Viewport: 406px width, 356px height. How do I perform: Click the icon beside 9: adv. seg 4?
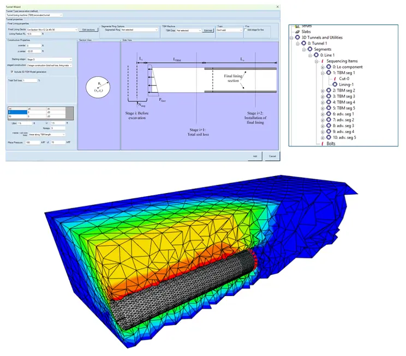[329, 131]
